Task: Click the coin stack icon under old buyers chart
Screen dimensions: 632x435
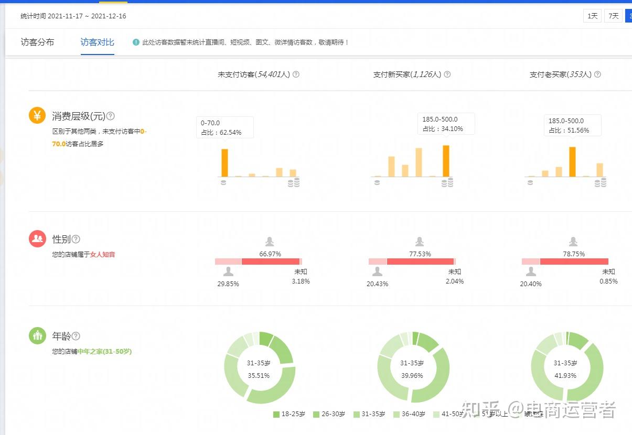Action: (601, 182)
